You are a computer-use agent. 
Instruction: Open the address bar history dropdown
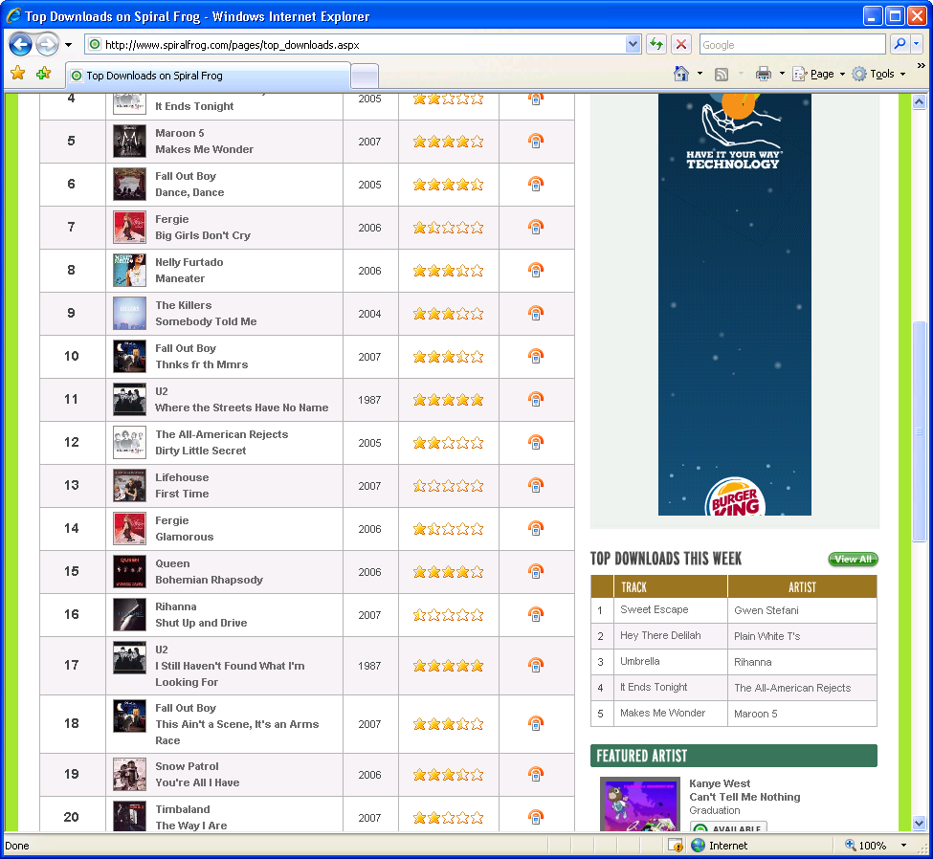[x=633, y=44]
